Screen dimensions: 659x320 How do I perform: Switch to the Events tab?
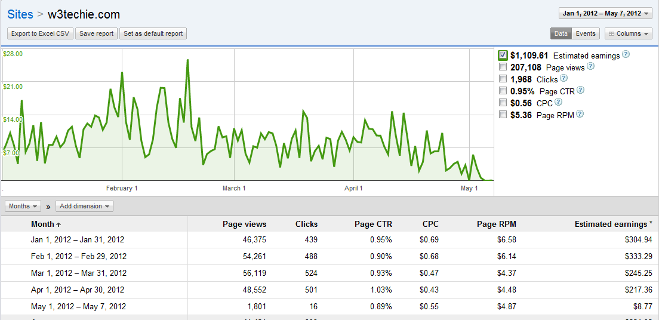coord(586,34)
